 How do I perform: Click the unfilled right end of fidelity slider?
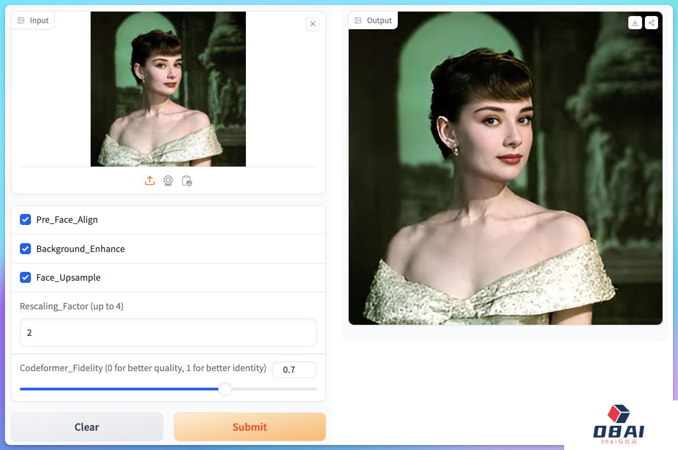pos(309,389)
